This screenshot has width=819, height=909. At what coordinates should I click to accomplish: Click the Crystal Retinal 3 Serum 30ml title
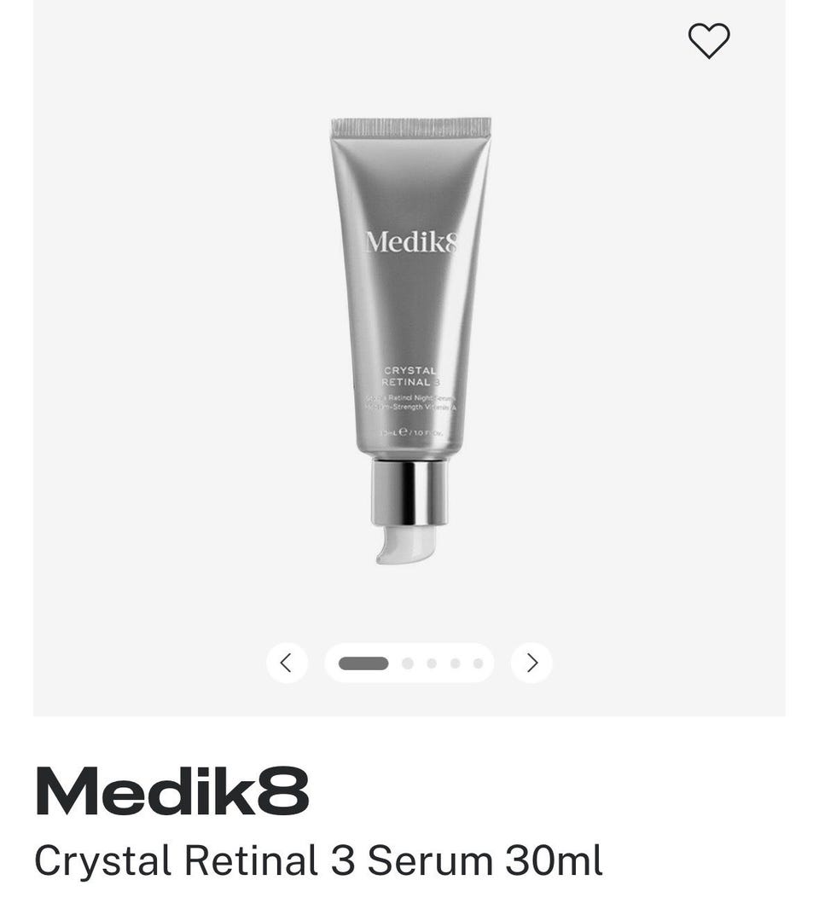pyautogui.click(x=318, y=860)
